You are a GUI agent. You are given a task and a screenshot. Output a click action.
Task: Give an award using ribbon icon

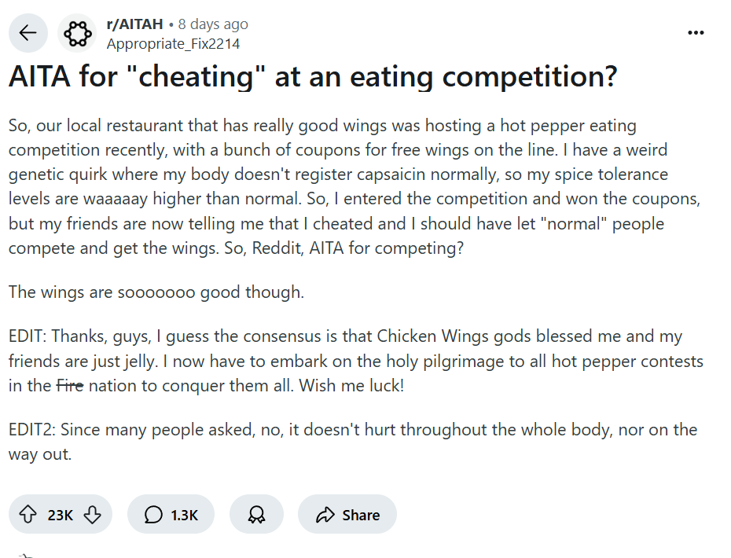256,515
